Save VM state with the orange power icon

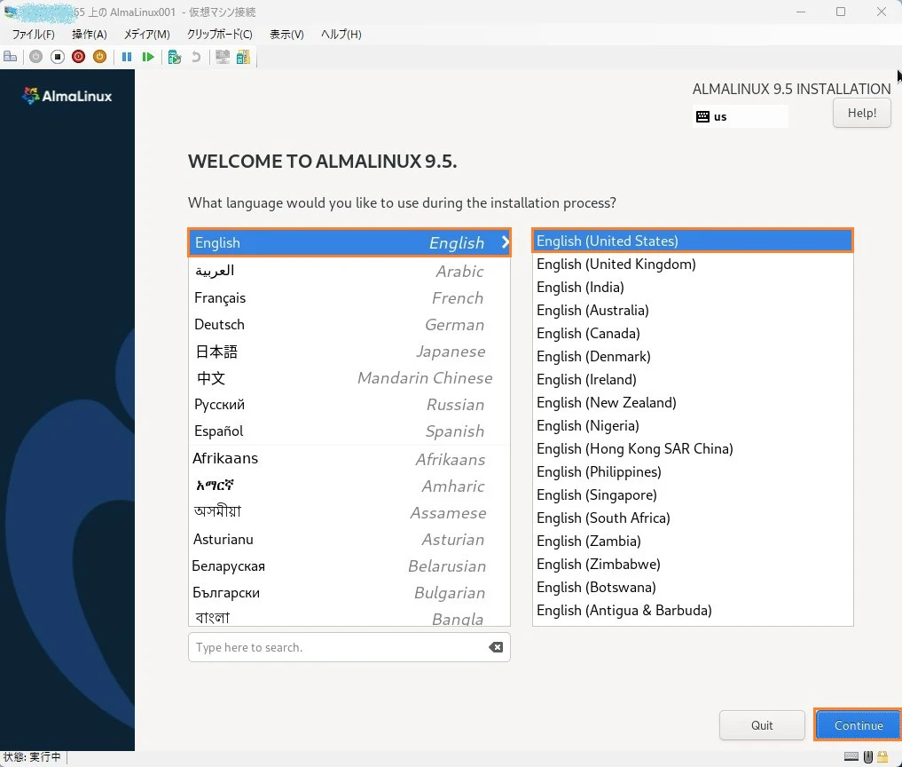99,57
